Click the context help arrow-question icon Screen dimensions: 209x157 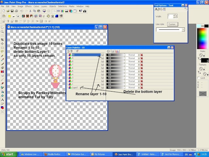click(80, 11)
